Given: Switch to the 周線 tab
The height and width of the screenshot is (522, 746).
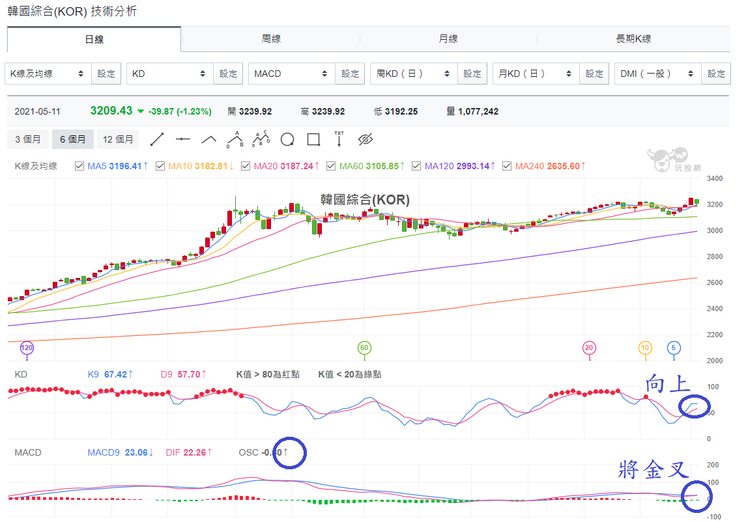Looking at the screenshot, I should [271, 39].
